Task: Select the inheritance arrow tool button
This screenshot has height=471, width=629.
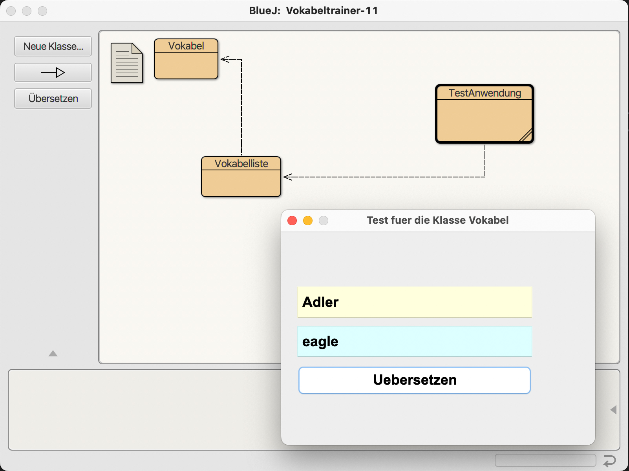Action: click(x=53, y=73)
